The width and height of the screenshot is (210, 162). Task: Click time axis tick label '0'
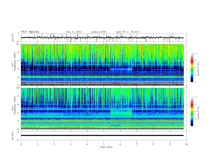click(x=21, y=144)
